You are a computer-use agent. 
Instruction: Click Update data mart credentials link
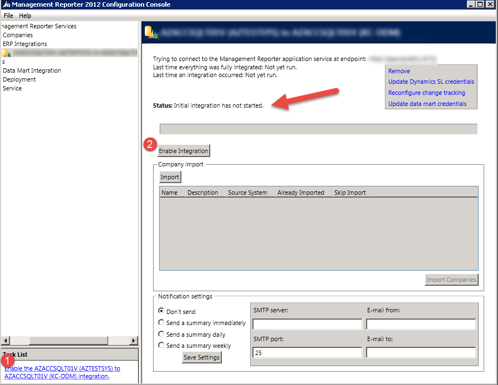tap(427, 104)
